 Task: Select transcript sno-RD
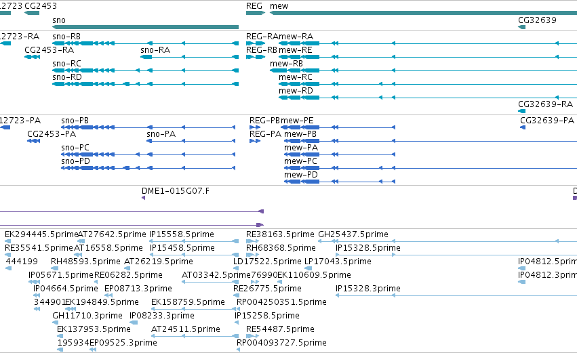[x=145, y=84]
